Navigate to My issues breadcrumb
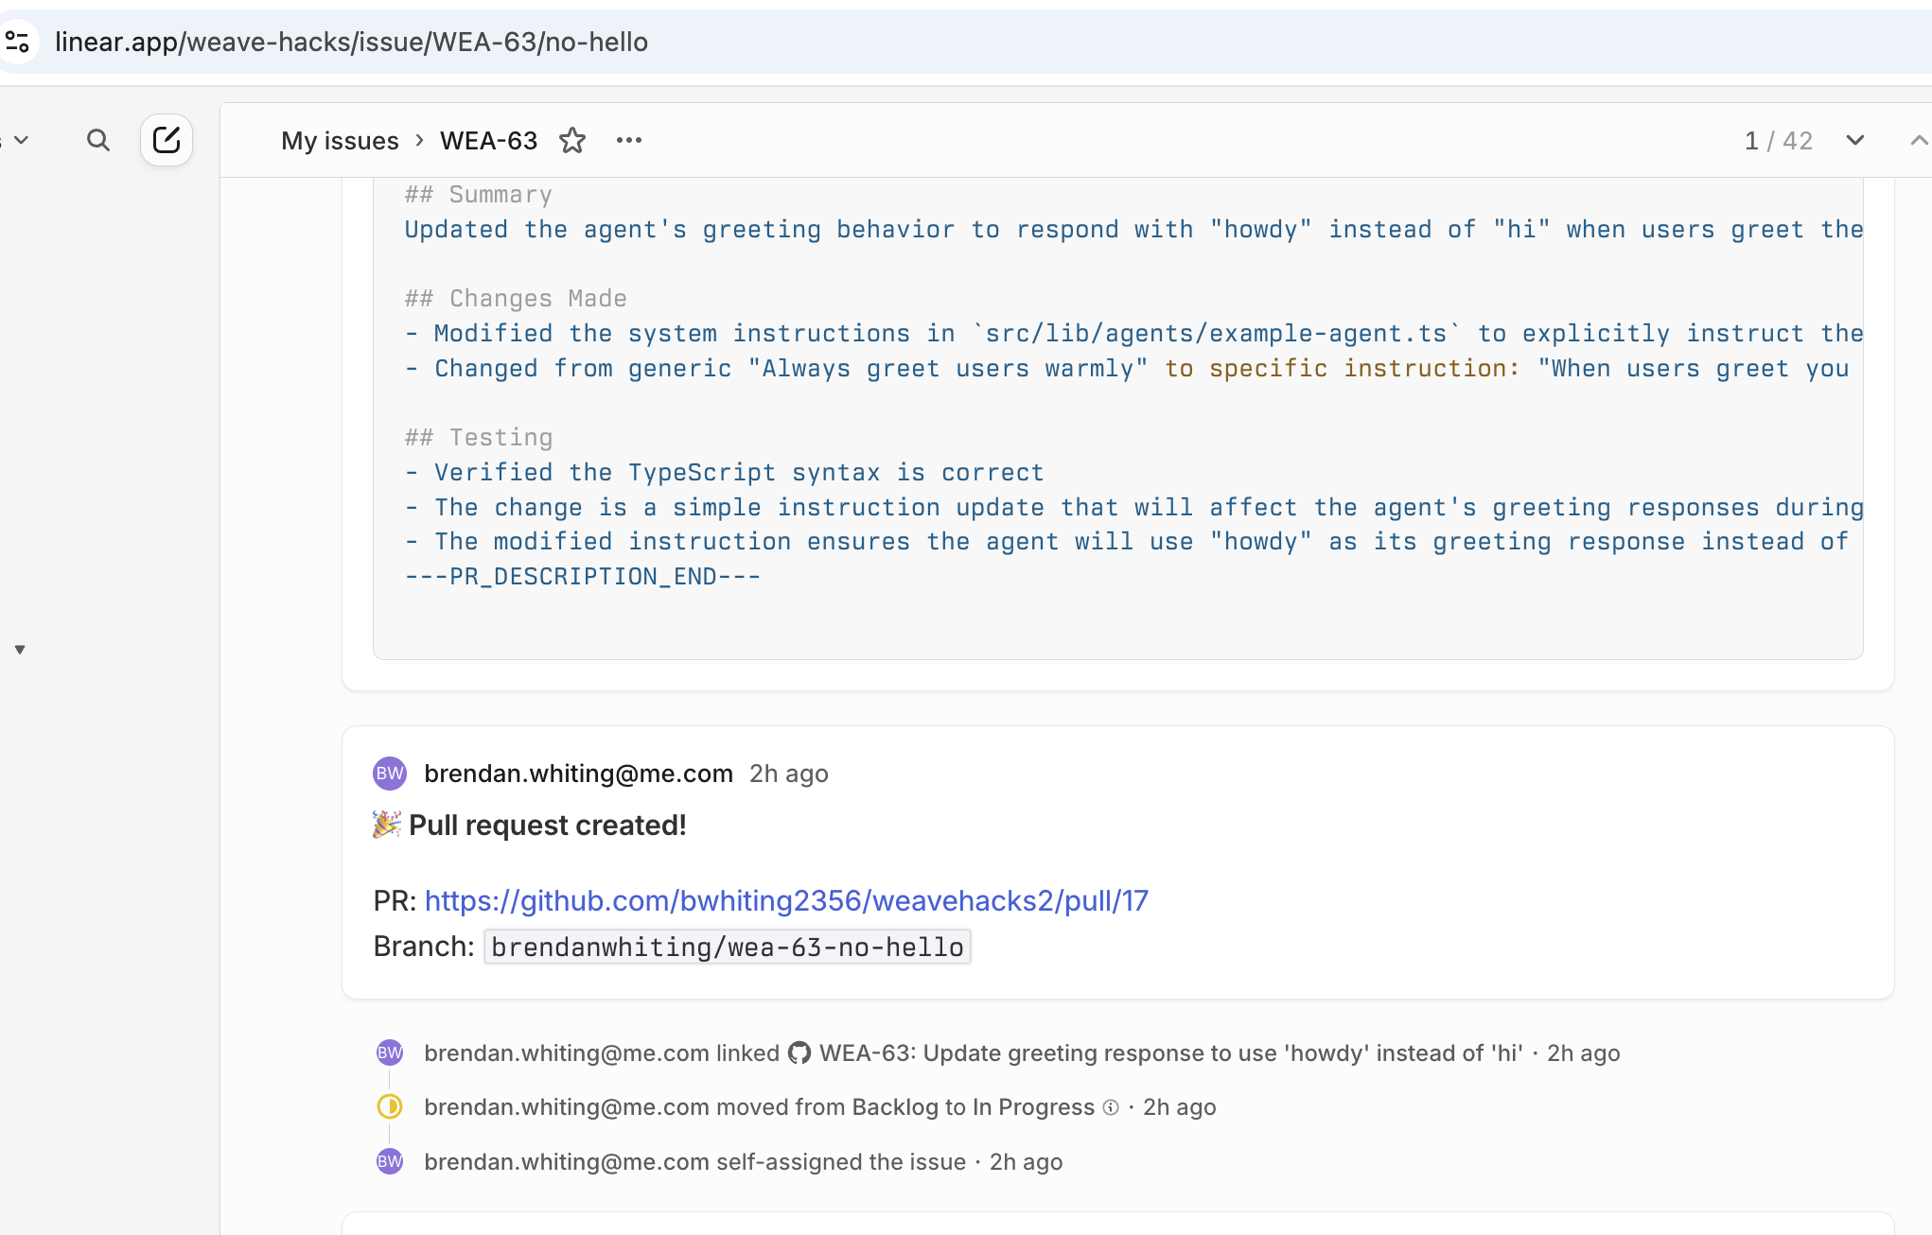Image resolution: width=1932 pixels, height=1235 pixels. pyautogui.click(x=340, y=141)
